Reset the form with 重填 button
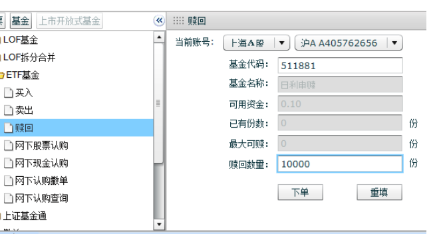Screen dimensions: 447x240 379,192
